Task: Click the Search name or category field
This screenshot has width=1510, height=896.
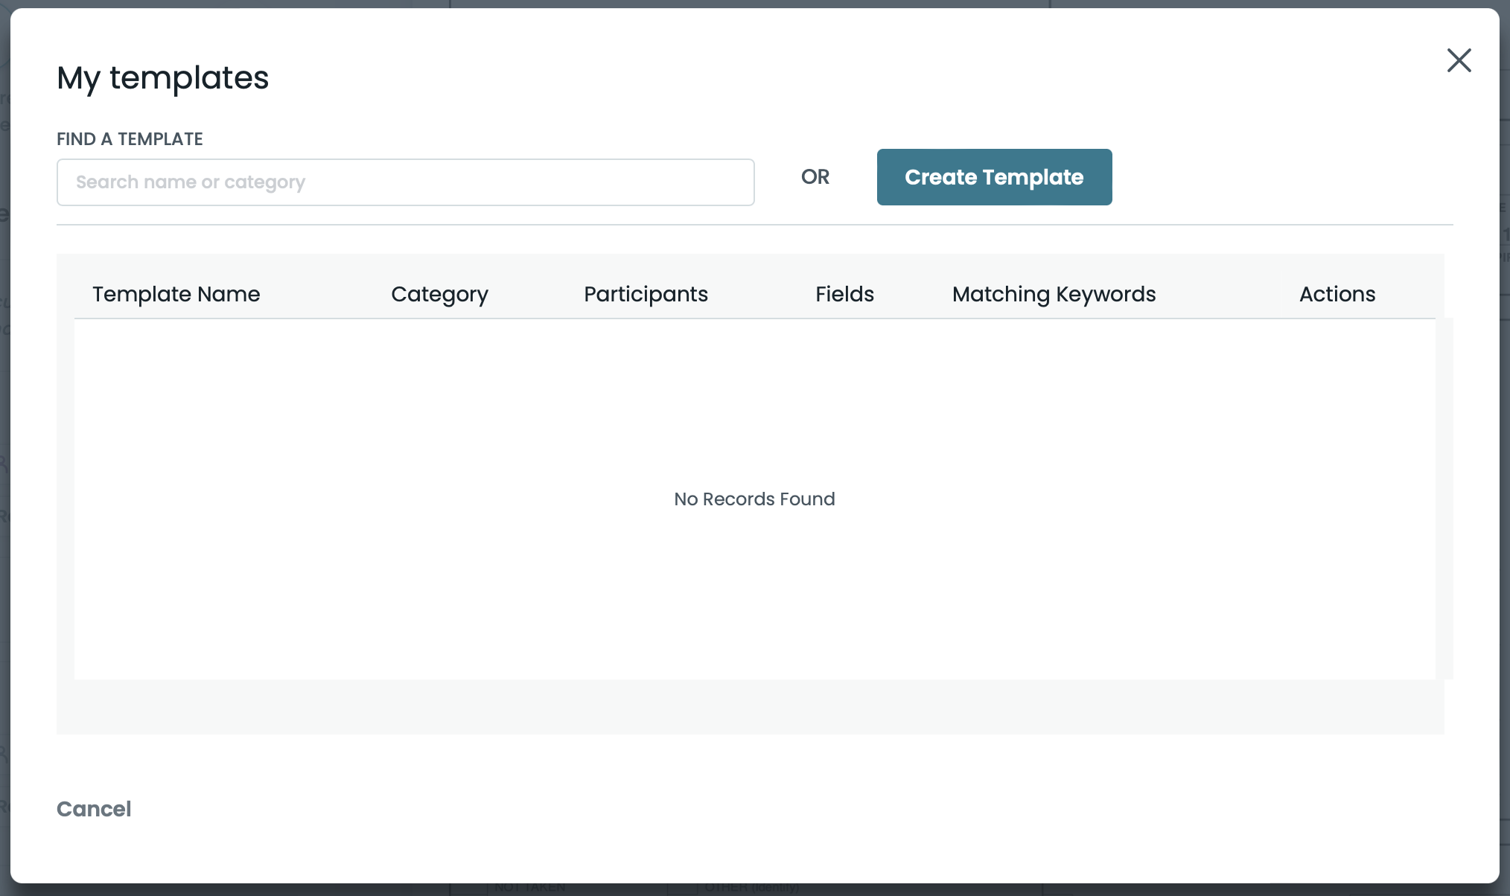Action: [405, 182]
